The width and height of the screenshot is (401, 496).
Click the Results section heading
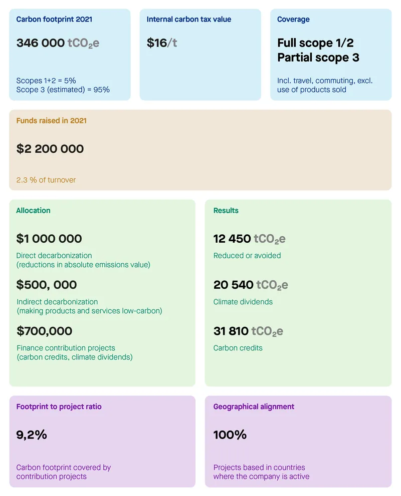[226, 211]
